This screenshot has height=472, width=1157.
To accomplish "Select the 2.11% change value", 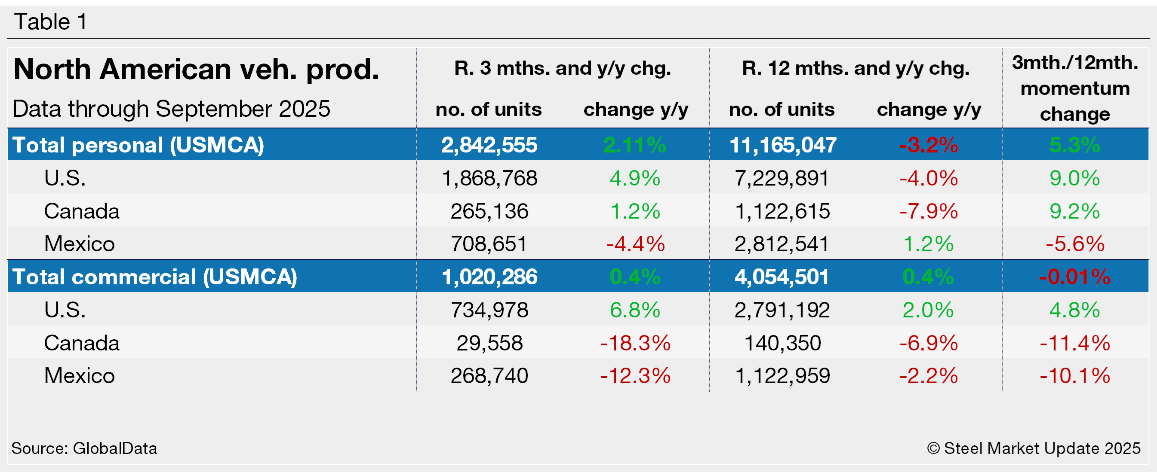I will (635, 145).
